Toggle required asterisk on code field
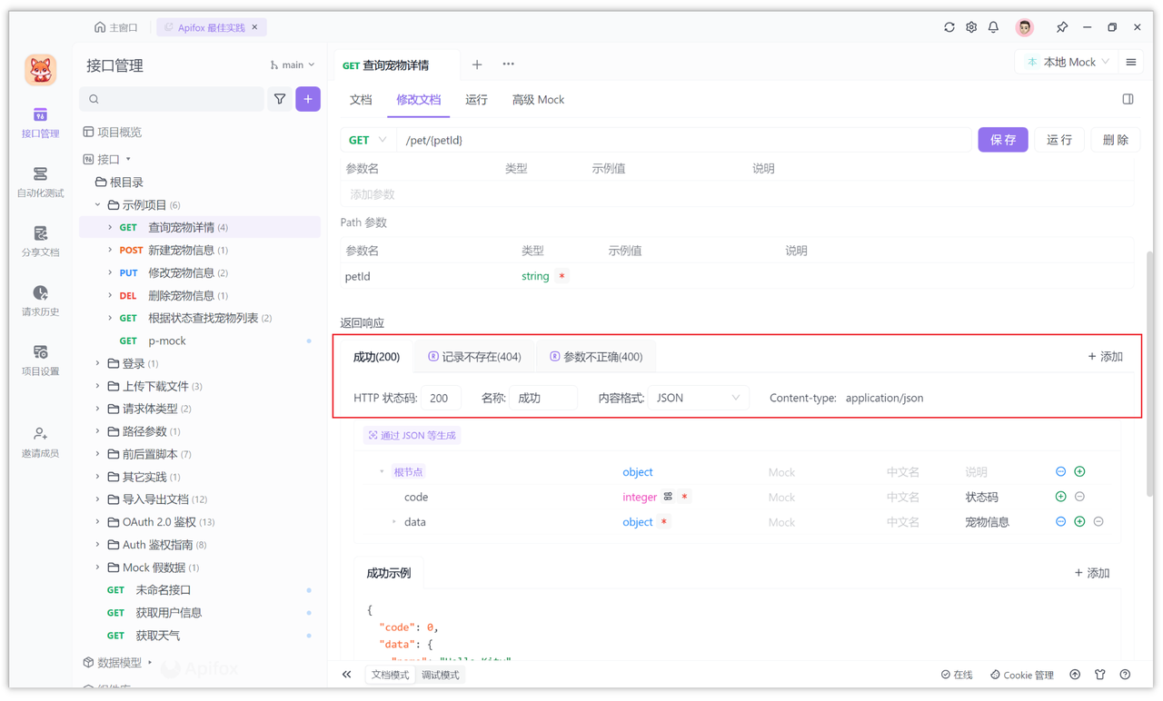 [x=684, y=497]
